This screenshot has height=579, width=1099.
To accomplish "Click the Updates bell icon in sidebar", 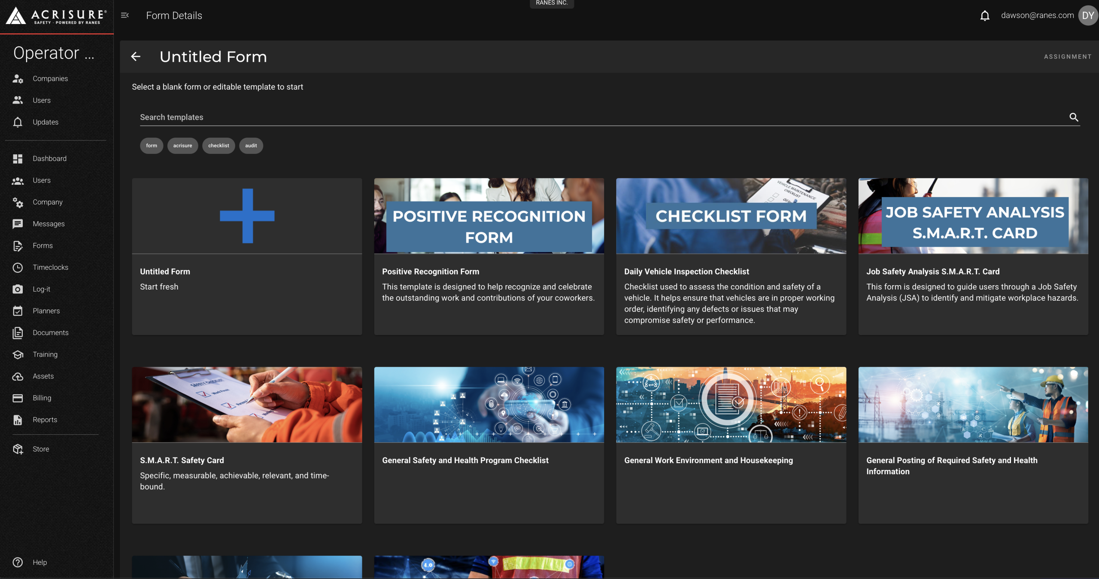I will coord(18,122).
